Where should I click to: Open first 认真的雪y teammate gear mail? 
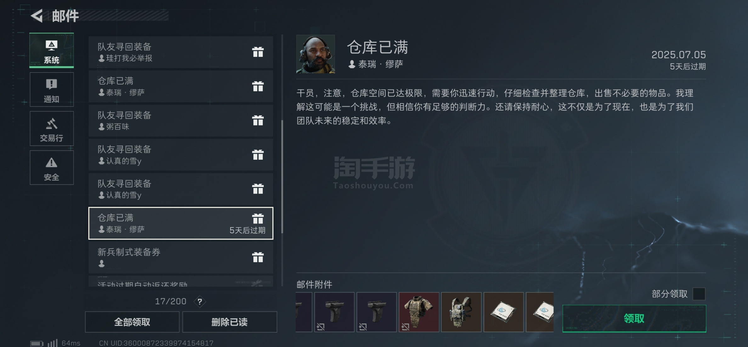click(181, 155)
